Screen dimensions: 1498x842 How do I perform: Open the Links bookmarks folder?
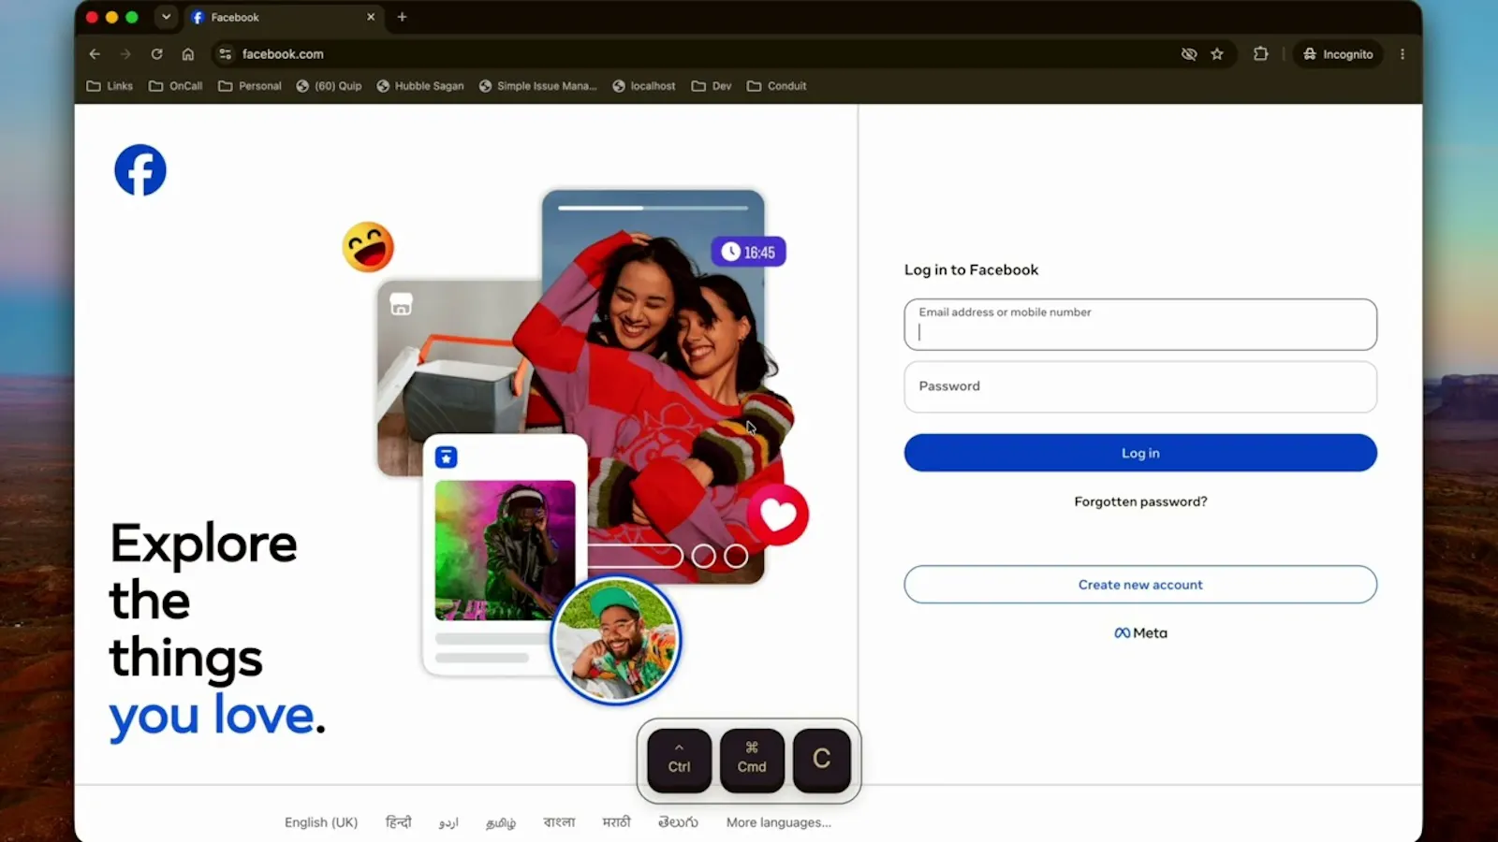[x=110, y=86]
